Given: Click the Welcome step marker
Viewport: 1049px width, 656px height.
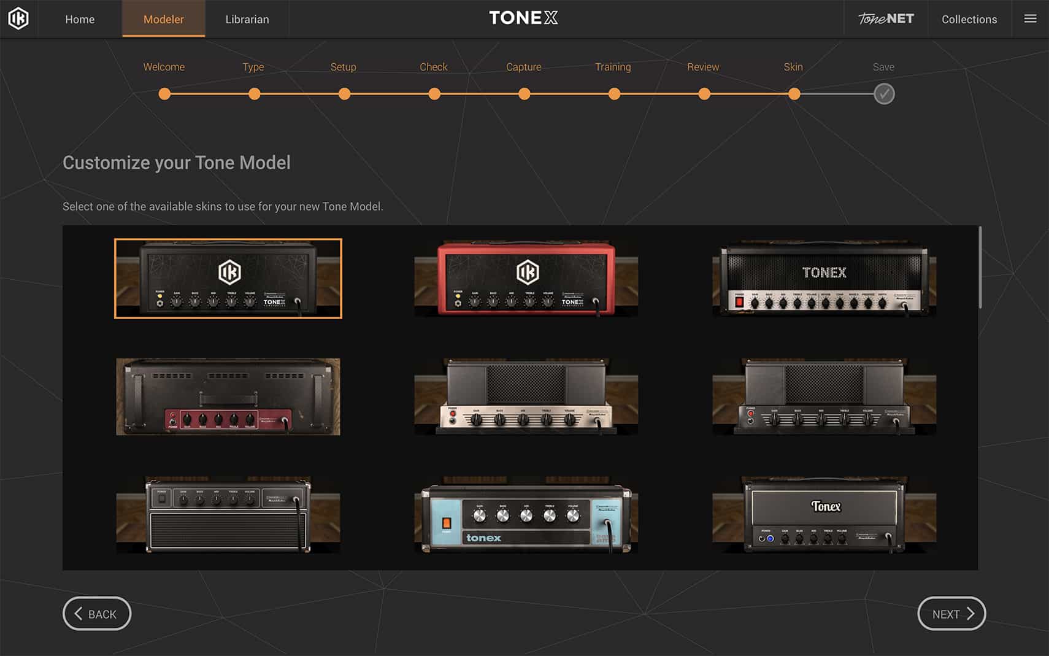Looking at the screenshot, I should click(x=164, y=93).
